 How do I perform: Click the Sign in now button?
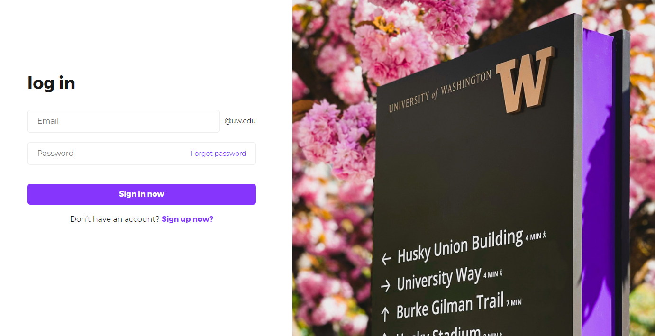(142, 194)
